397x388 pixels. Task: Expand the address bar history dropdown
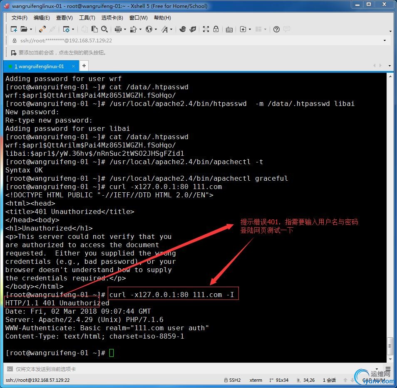385,40
